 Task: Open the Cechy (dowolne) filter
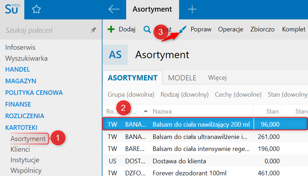(238, 95)
